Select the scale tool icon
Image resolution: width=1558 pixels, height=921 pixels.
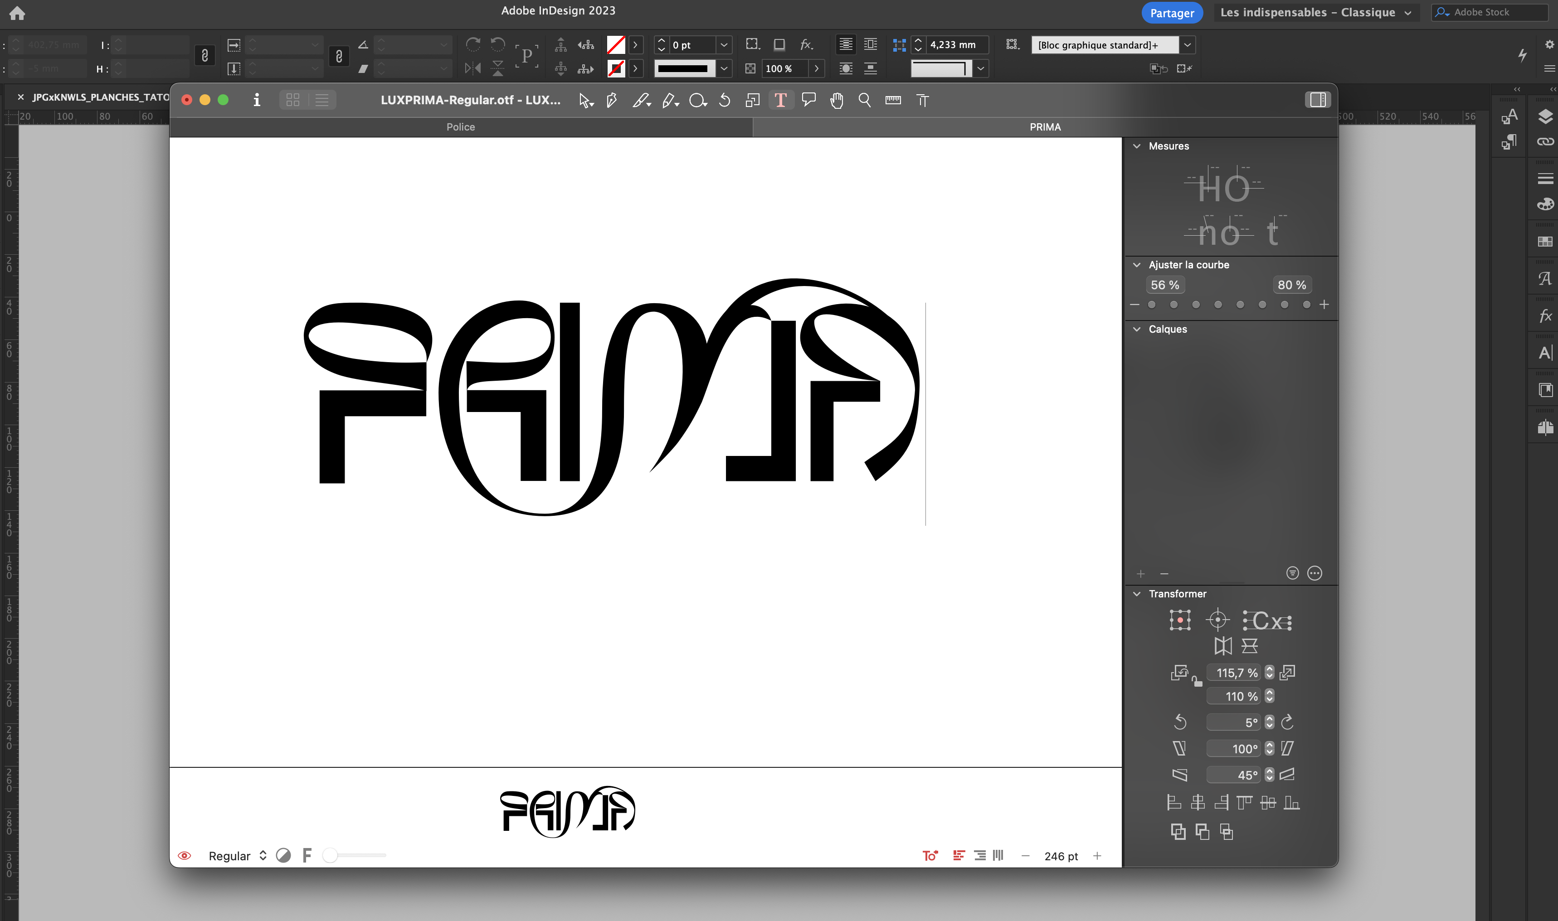(x=752, y=100)
